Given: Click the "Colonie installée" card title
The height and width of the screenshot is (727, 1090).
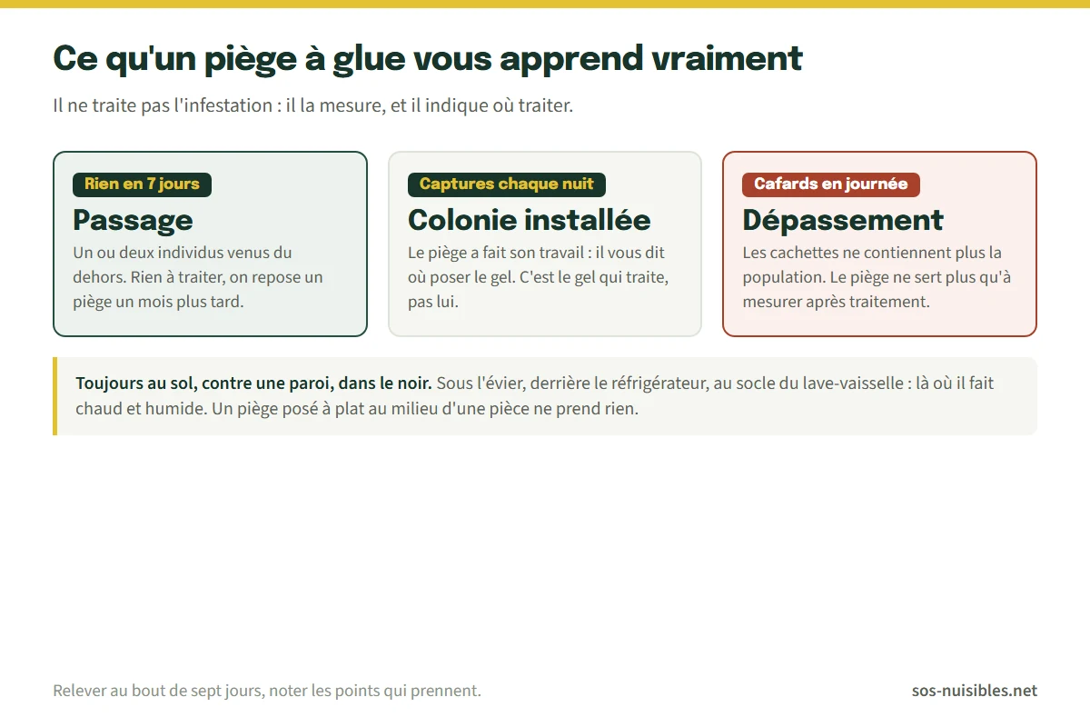Looking at the screenshot, I should 530,220.
